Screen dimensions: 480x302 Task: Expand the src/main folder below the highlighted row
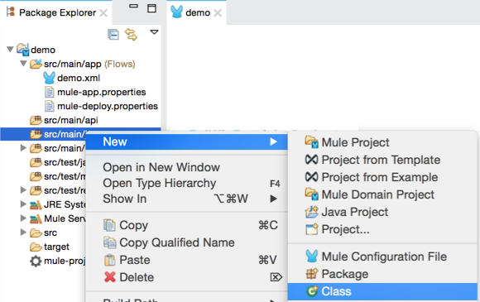tap(23, 148)
